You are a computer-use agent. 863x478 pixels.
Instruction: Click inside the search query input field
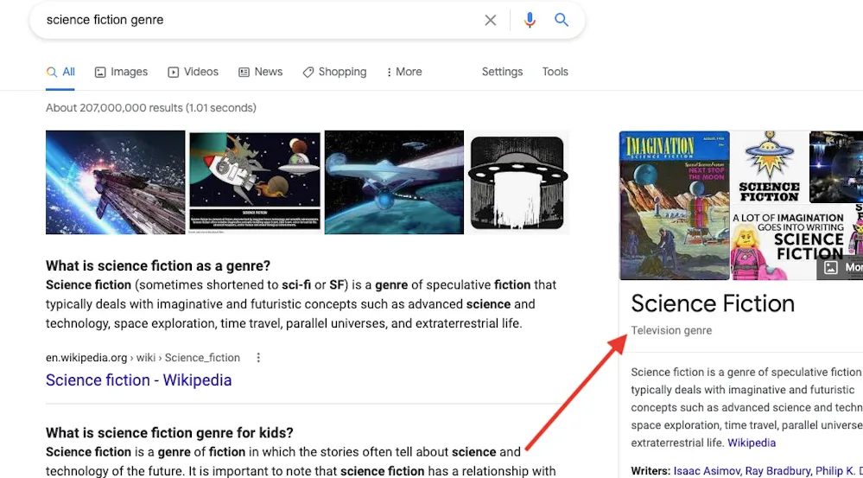coord(259,20)
